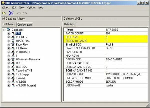Image resolution: width=150 pixels, height=108 pixels.
Task: Expand the QCL node
Action: pyautogui.click(x=8, y=63)
